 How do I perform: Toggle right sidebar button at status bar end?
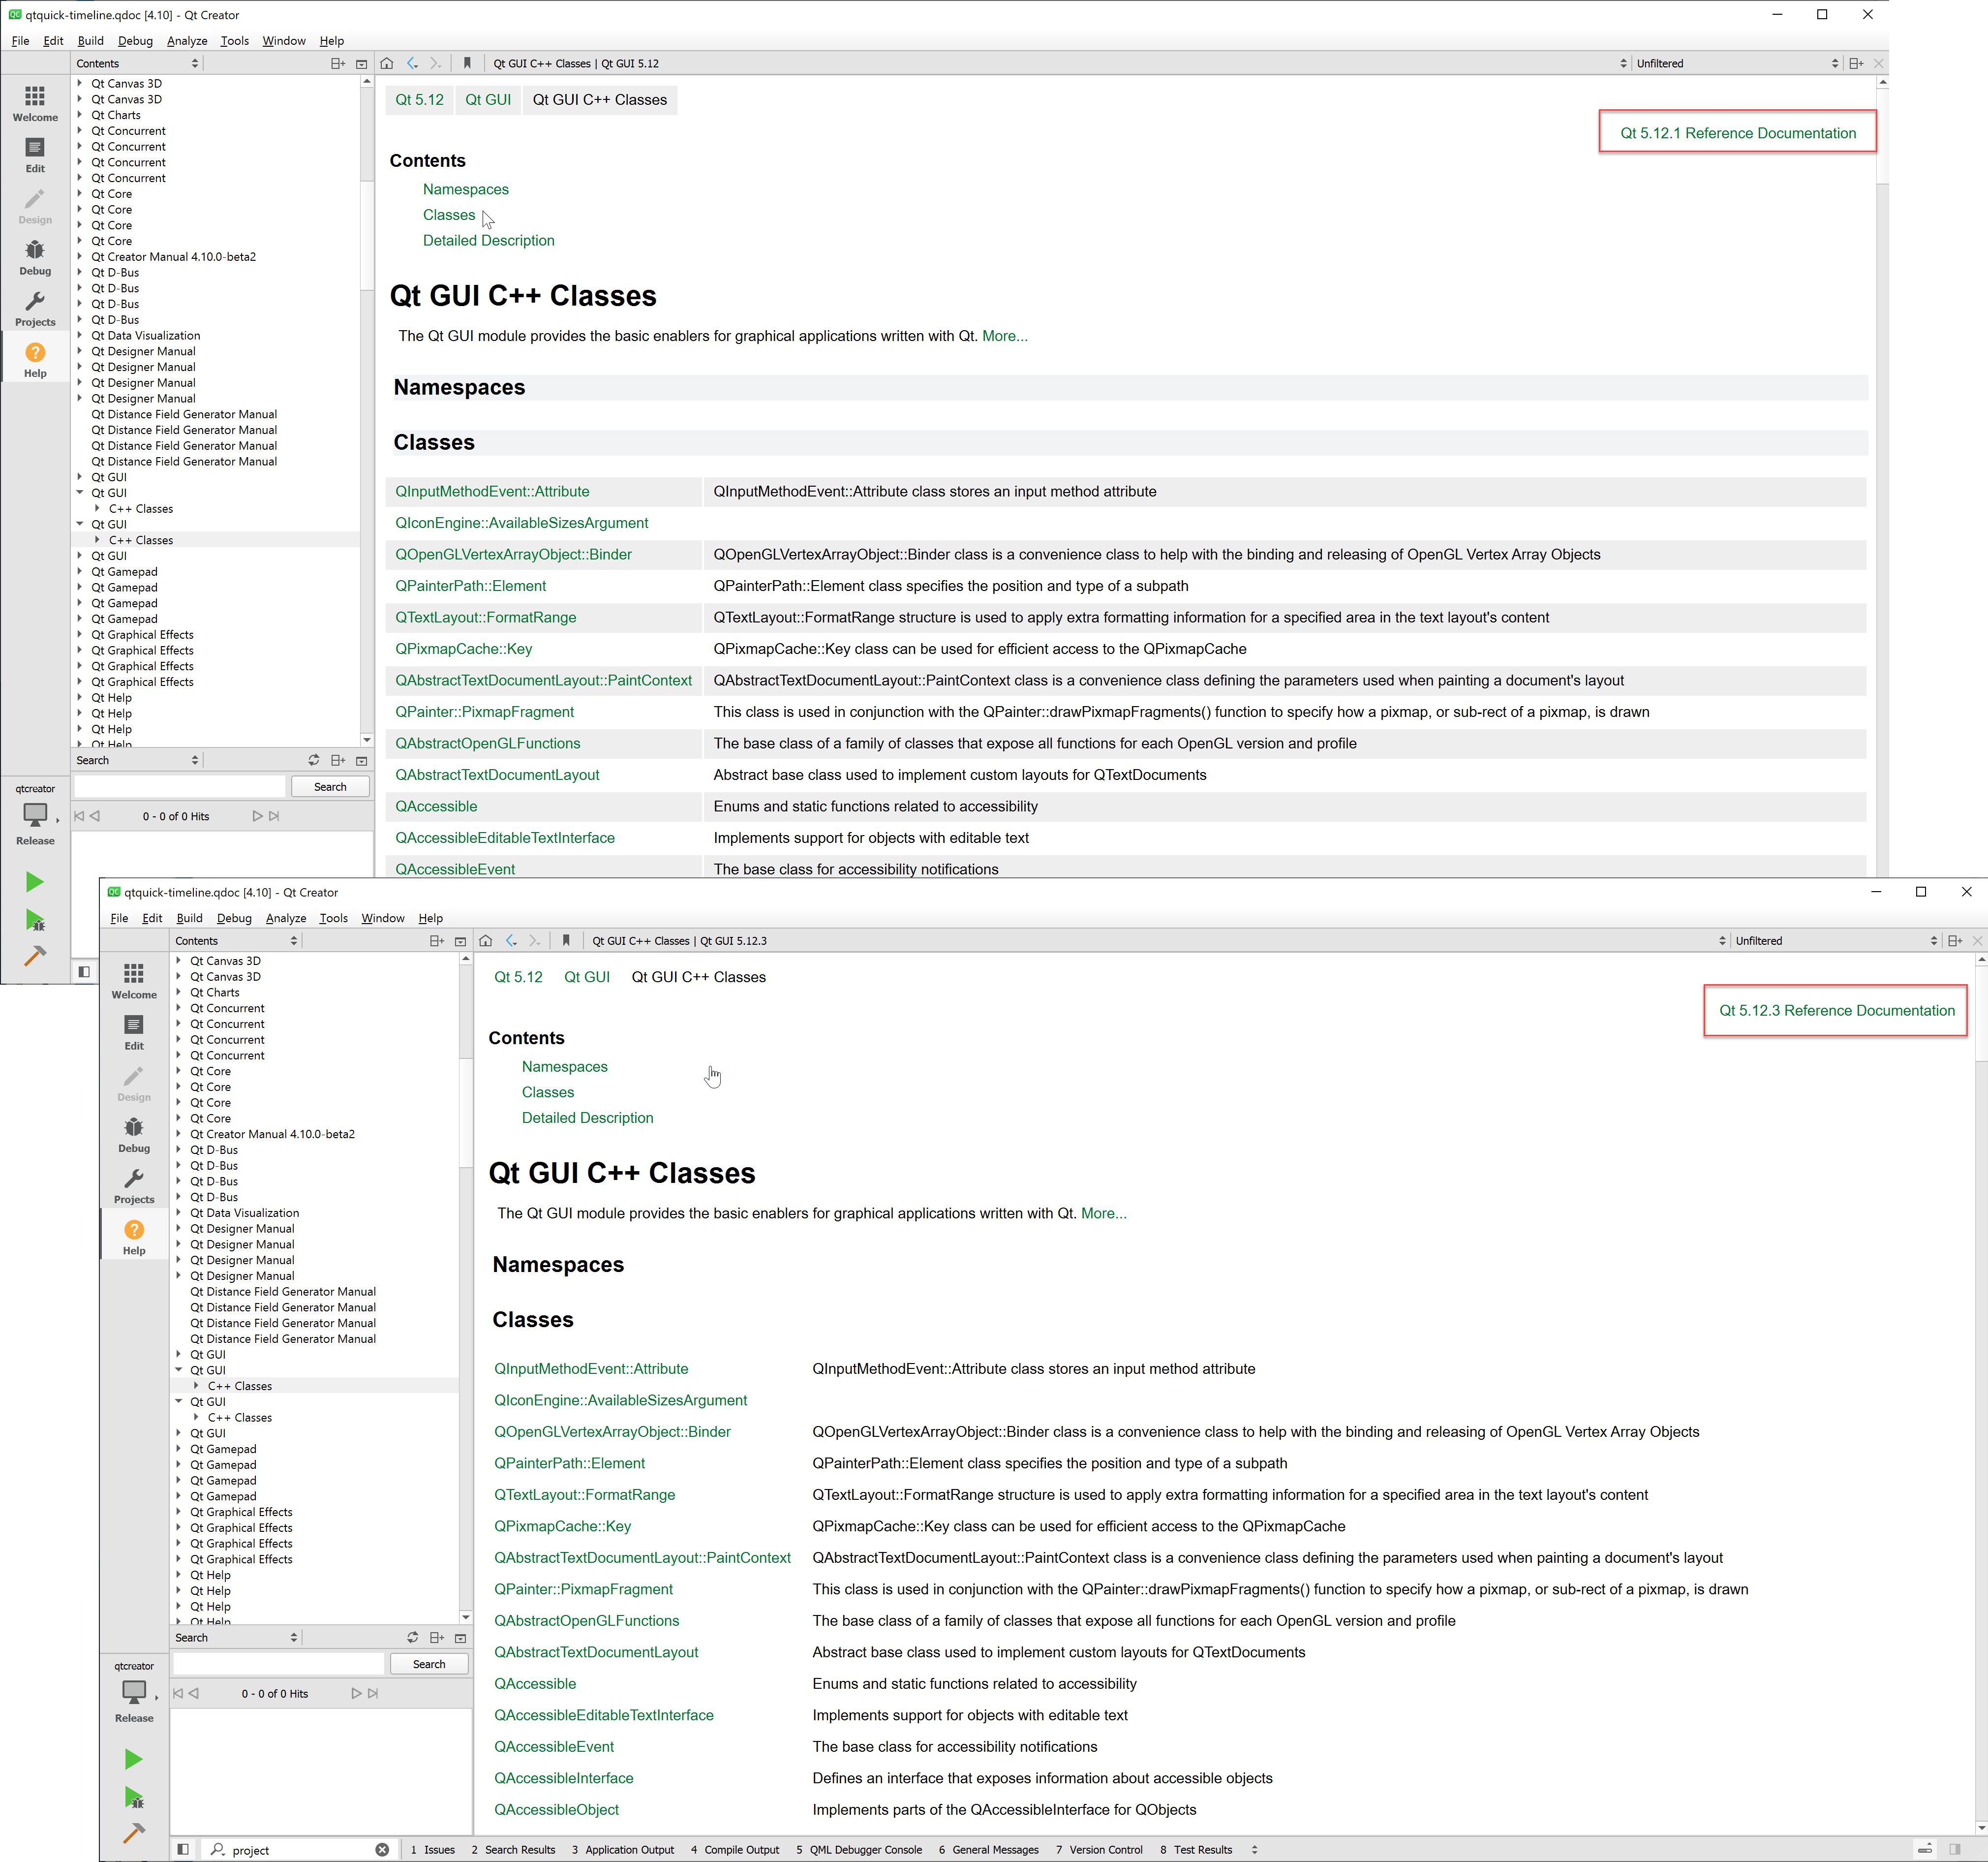tap(1955, 1850)
